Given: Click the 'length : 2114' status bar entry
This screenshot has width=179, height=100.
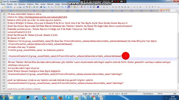Looking at the screenshot, I should point(87,94).
